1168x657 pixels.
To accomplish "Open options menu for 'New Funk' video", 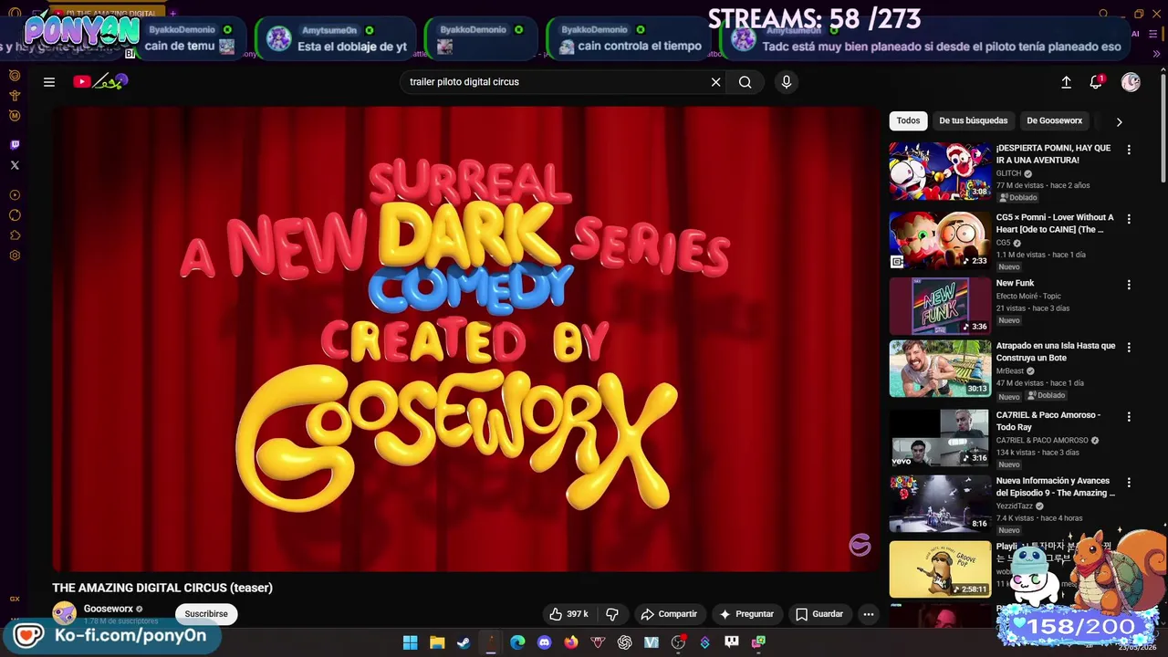I will point(1129,285).
